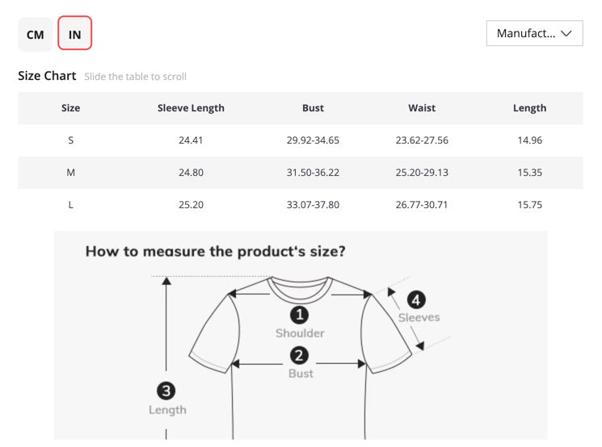Click the Waist column header

point(422,108)
